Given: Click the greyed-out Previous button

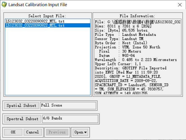Looking at the screenshot, I should coord(57,132).
